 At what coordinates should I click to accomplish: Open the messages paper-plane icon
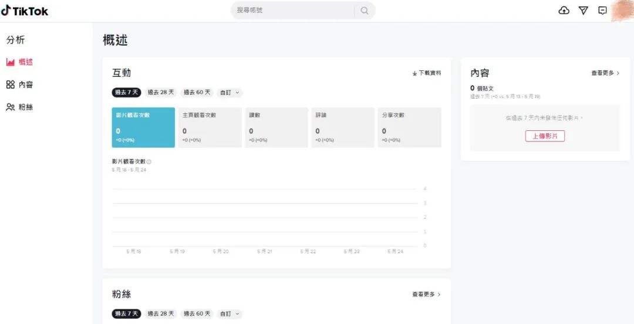click(583, 11)
